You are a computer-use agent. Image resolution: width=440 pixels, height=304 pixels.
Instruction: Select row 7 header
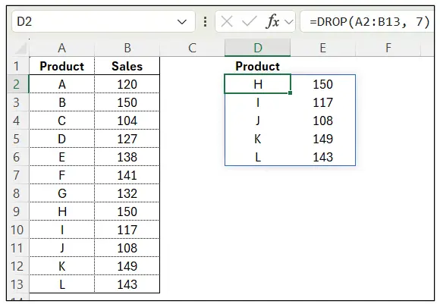18,175
